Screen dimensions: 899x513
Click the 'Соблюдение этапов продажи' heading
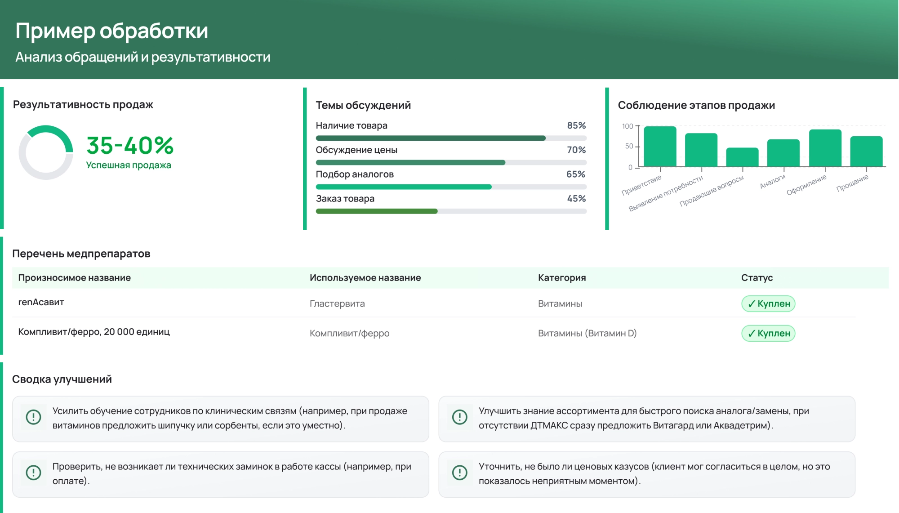click(x=696, y=105)
